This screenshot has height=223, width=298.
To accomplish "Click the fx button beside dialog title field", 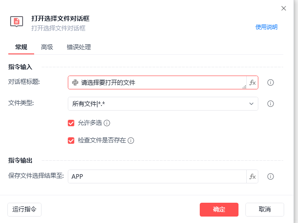I will (252, 83).
